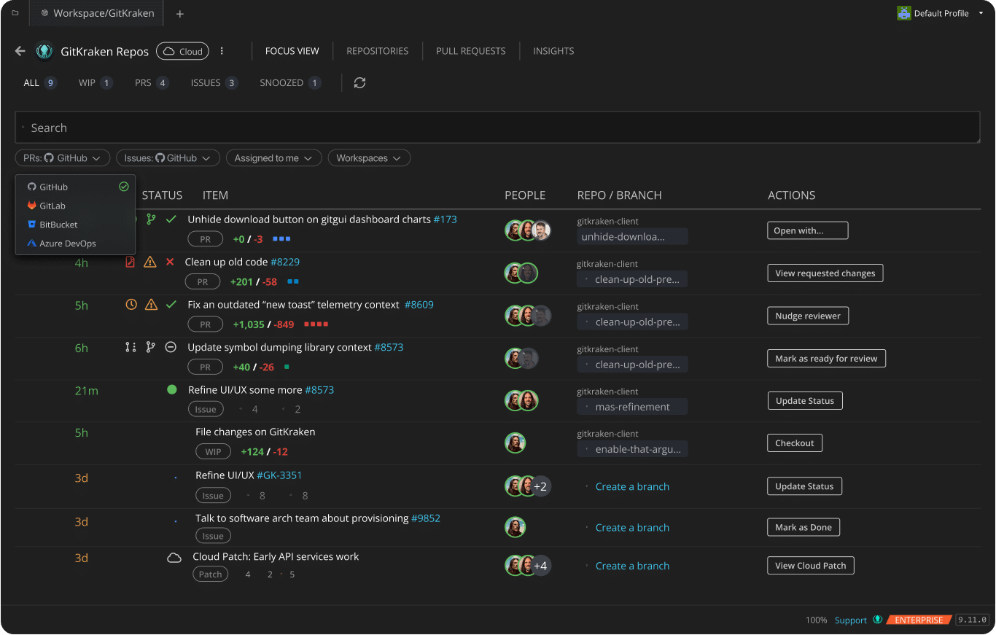The width and height of the screenshot is (996, 635).
Task: Click the clock icon on Fix an outdated row
Action: click(131, 305)
